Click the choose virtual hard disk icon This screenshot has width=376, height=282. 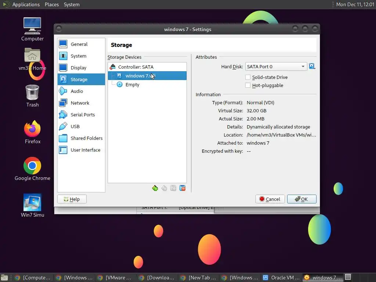[312, 66]
